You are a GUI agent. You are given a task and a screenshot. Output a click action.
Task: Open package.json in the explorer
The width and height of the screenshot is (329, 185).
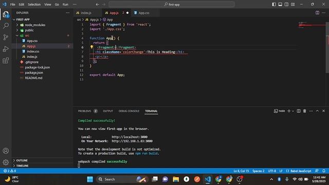pos(34,72)
